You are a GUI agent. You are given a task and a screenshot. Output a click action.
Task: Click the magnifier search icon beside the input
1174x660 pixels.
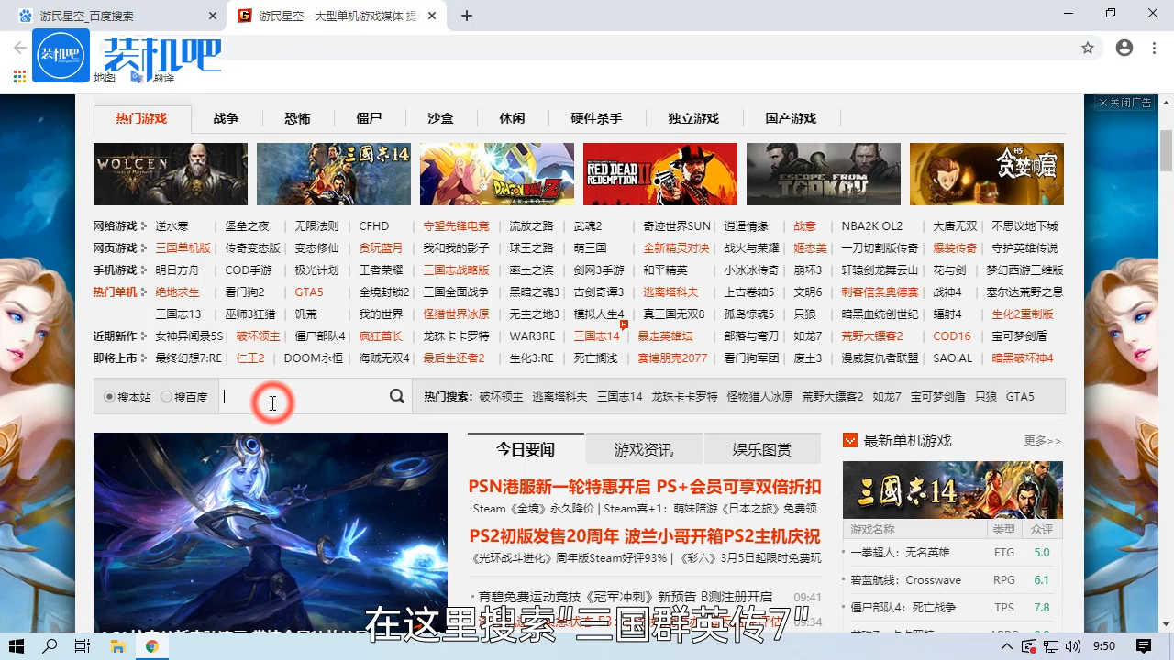[x=396, y=396]
